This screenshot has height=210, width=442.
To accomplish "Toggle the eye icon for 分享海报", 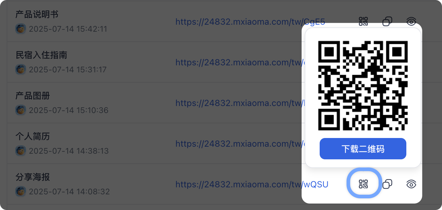I will click(x=412, y=184).
